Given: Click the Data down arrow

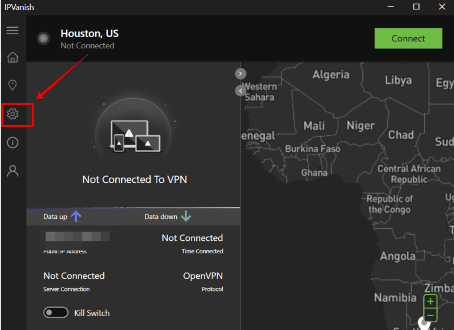Looking at the screenshot, I should click(186, 217).
